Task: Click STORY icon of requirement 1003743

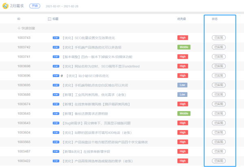Action: click(x=56, y=38)
